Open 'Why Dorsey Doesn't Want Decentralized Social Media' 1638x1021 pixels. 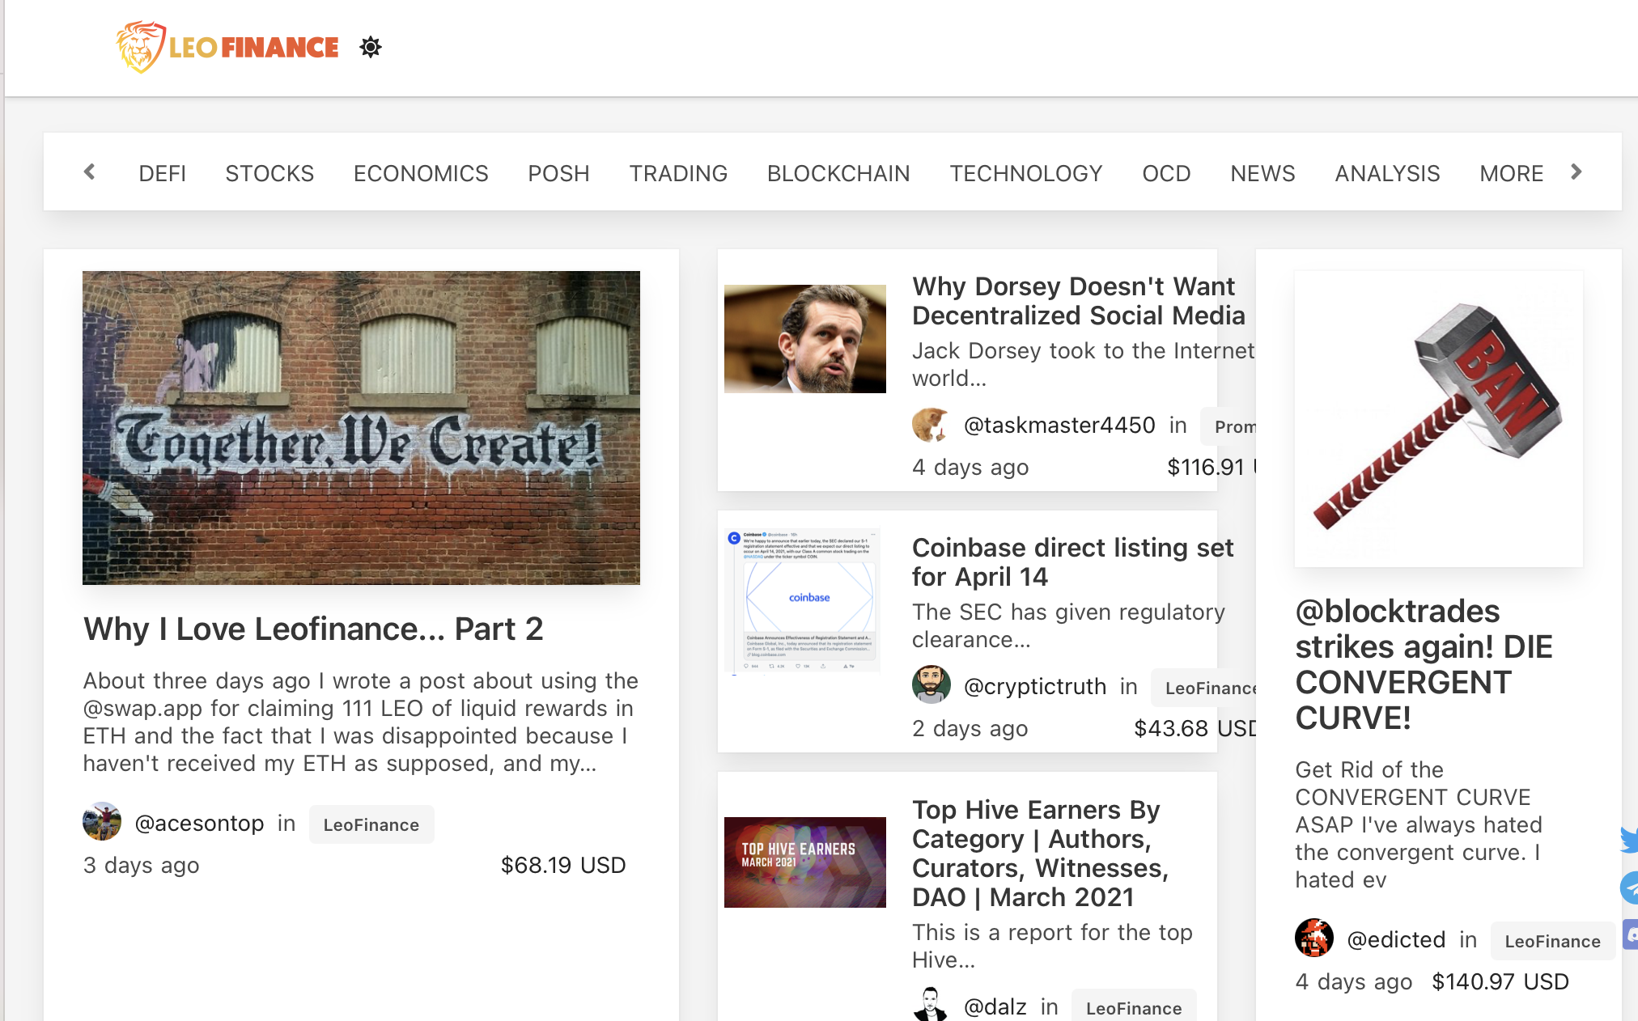(1078, 300)
